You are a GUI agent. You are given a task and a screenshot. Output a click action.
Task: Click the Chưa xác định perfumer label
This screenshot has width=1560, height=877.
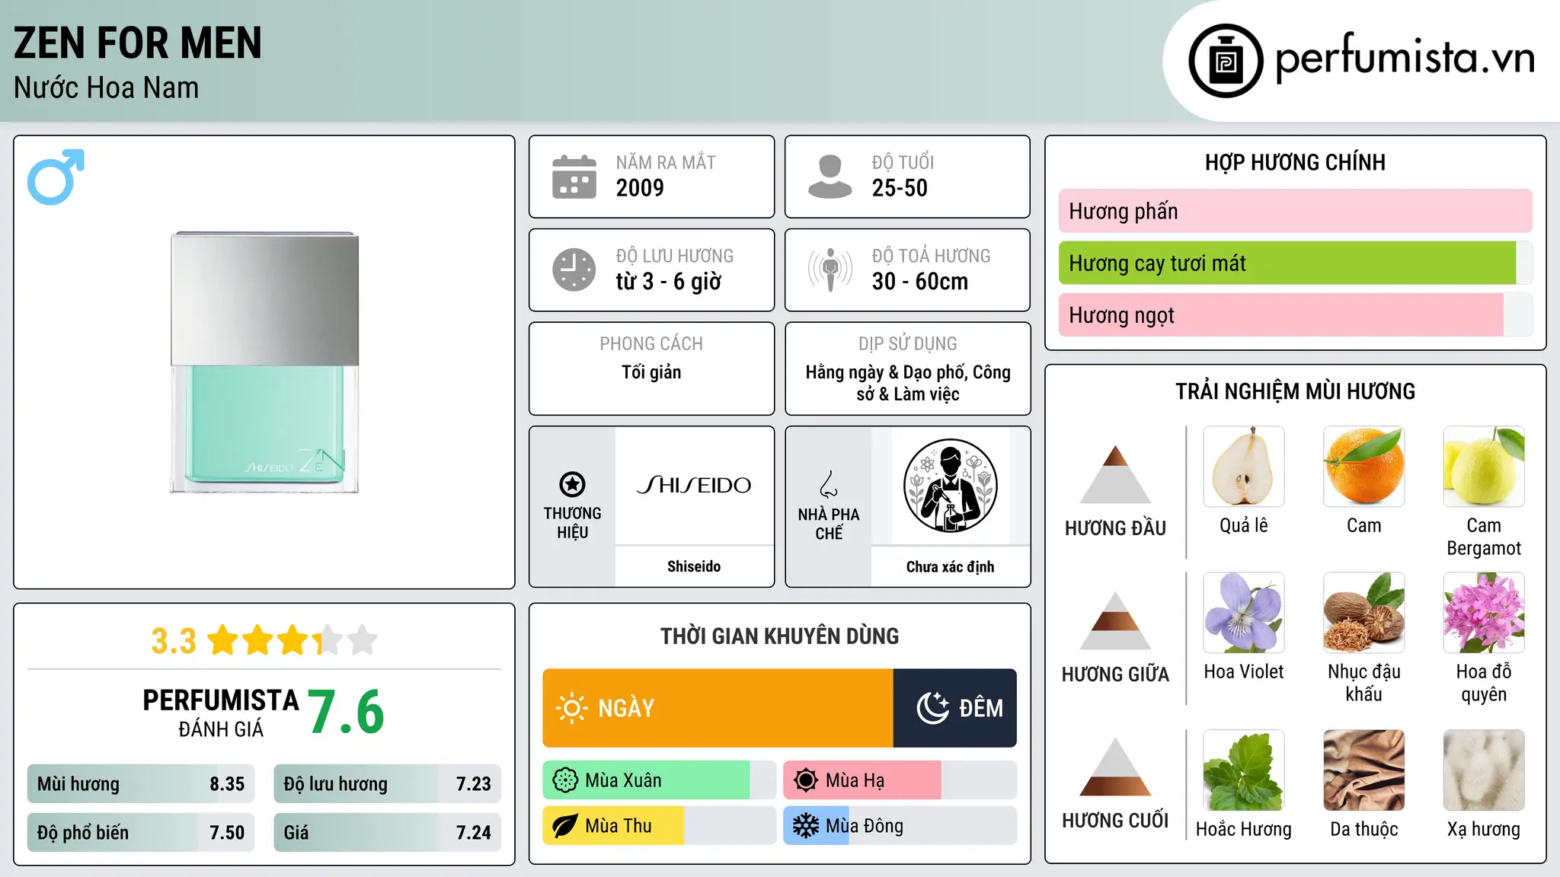(x=950, y=566)
